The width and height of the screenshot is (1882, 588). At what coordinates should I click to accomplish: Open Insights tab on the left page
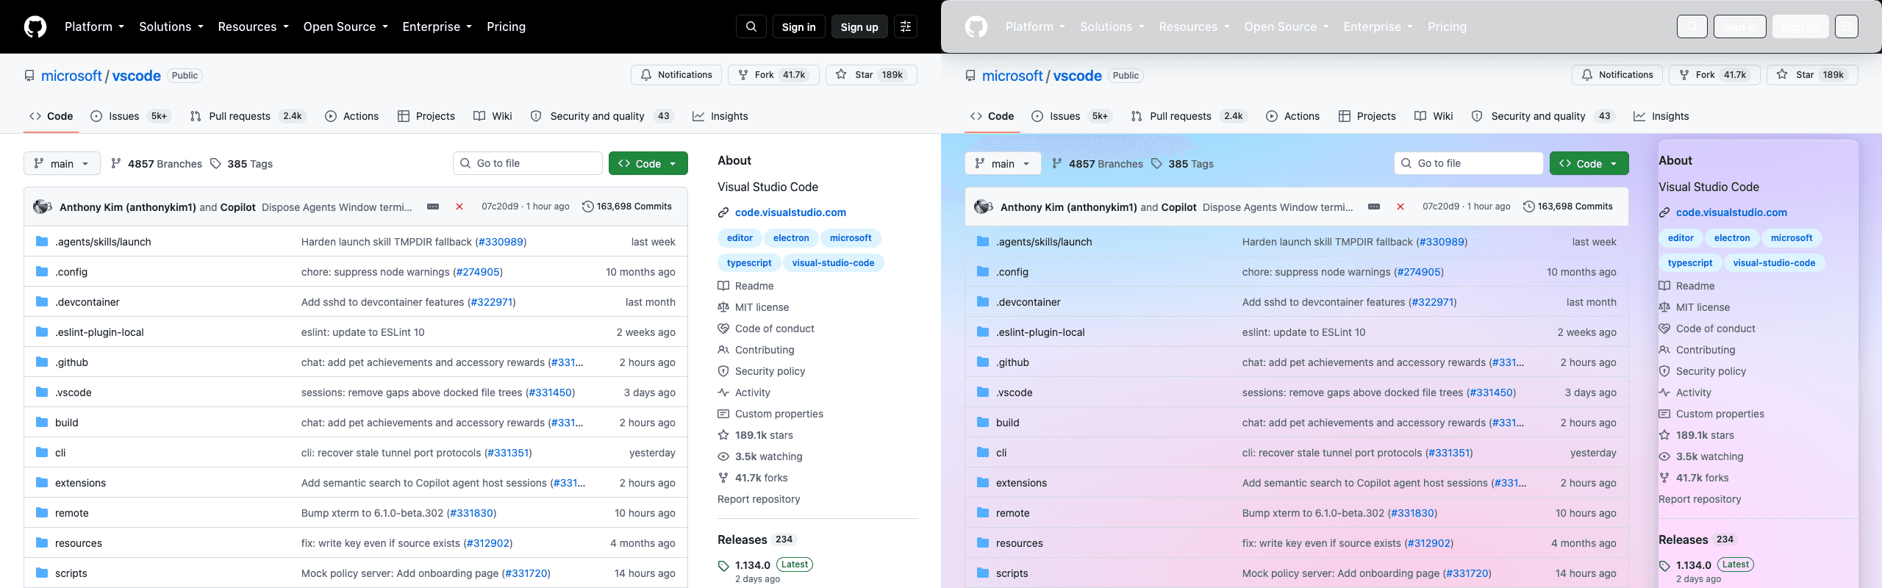click(720, 116)
